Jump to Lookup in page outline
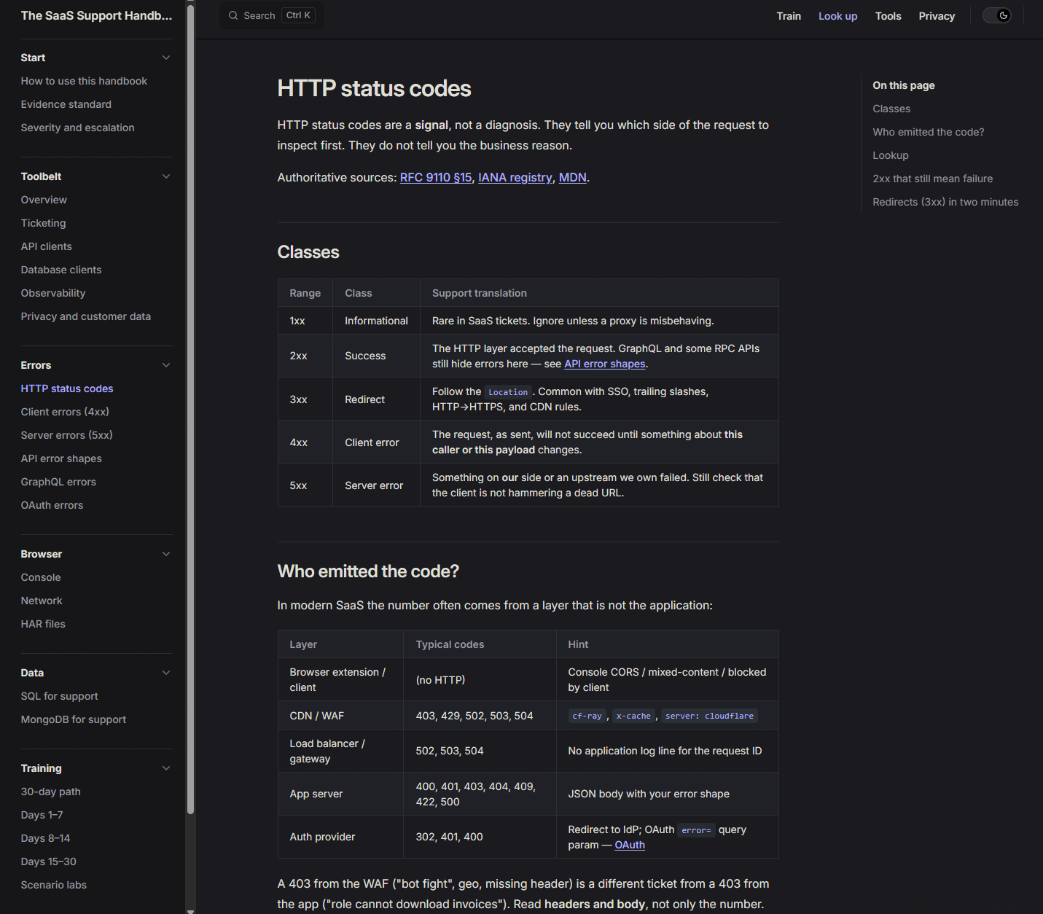1043x914 pixels. pyautogui.click(x=891, y=155)
